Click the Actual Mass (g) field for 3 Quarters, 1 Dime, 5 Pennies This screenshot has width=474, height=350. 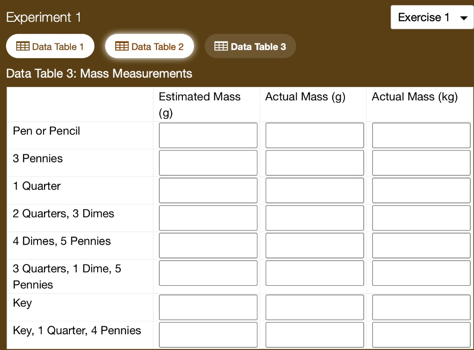point(314,273)
